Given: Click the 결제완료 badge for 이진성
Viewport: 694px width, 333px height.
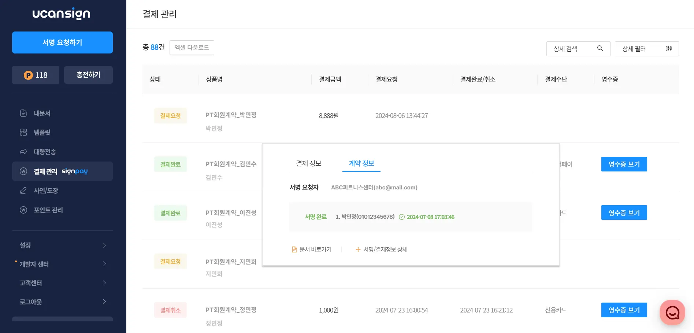Looking at the screenshot, I should [x=171, y=213].
